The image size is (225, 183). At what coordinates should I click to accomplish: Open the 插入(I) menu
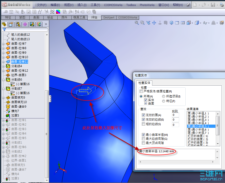[x=82, y=5]
